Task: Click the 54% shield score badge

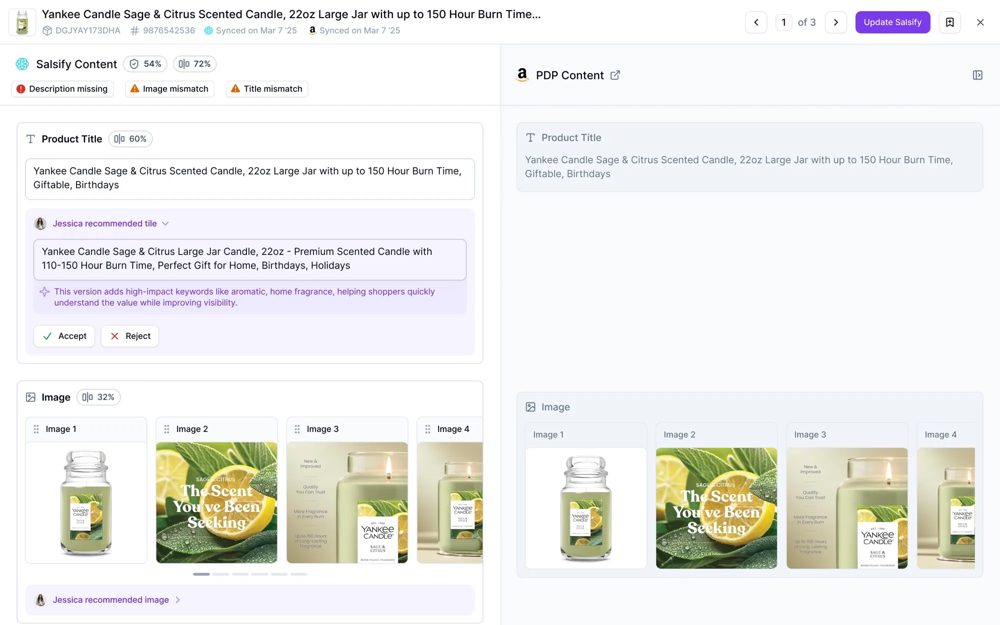Action: pos(145,64)
